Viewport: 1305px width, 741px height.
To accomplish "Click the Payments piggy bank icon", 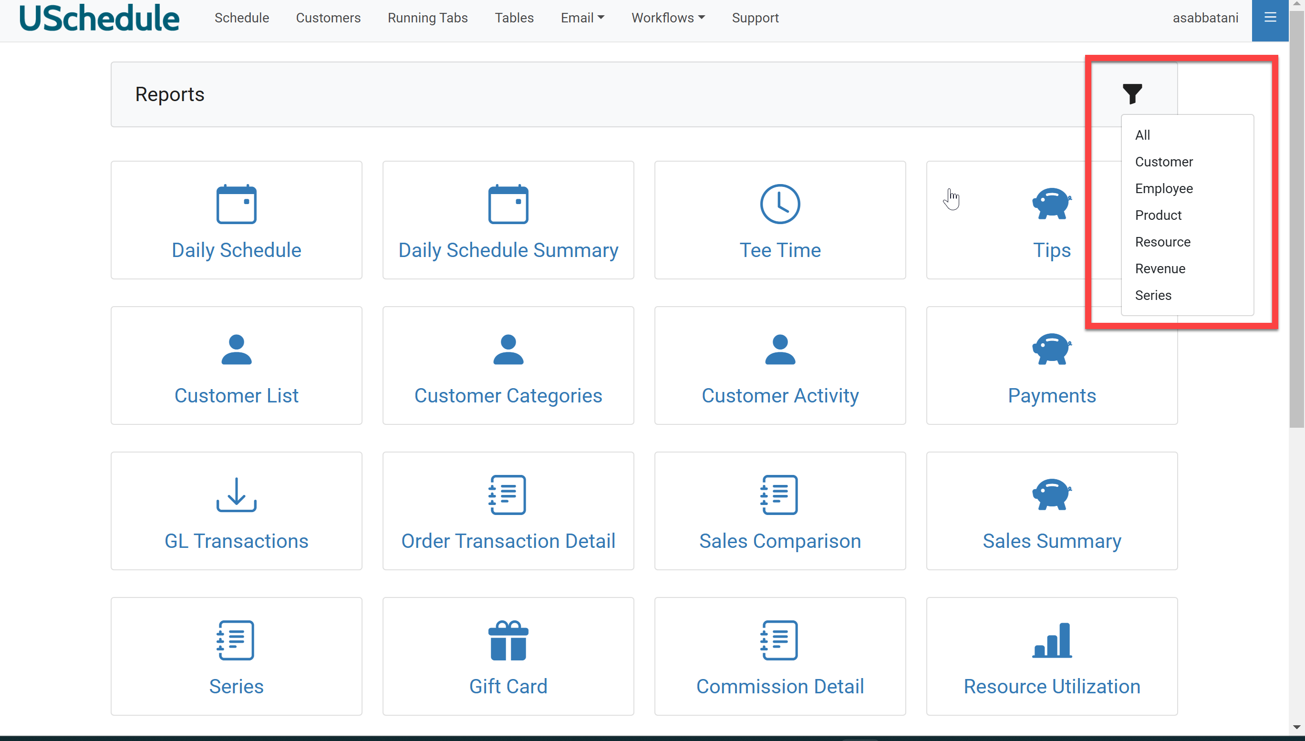I will 1052,349.
